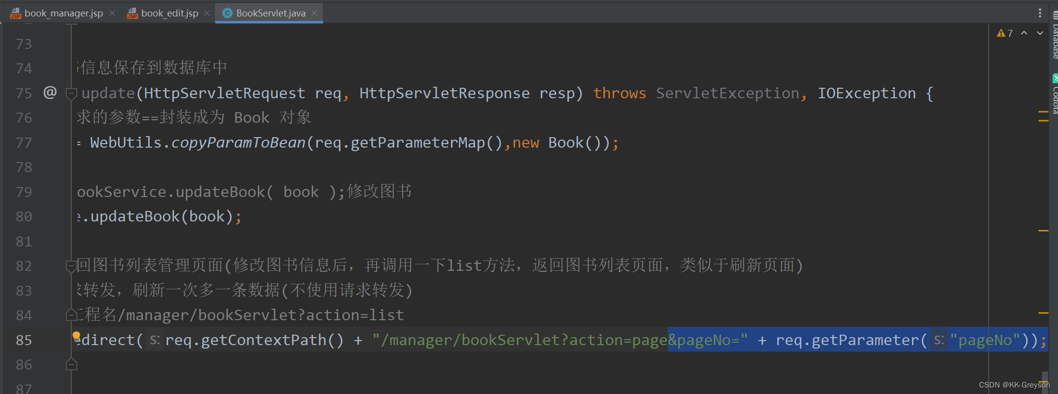The image size is (1058, 394).
Task: Click line number 77 in gutter
Action: click(24, 143)
